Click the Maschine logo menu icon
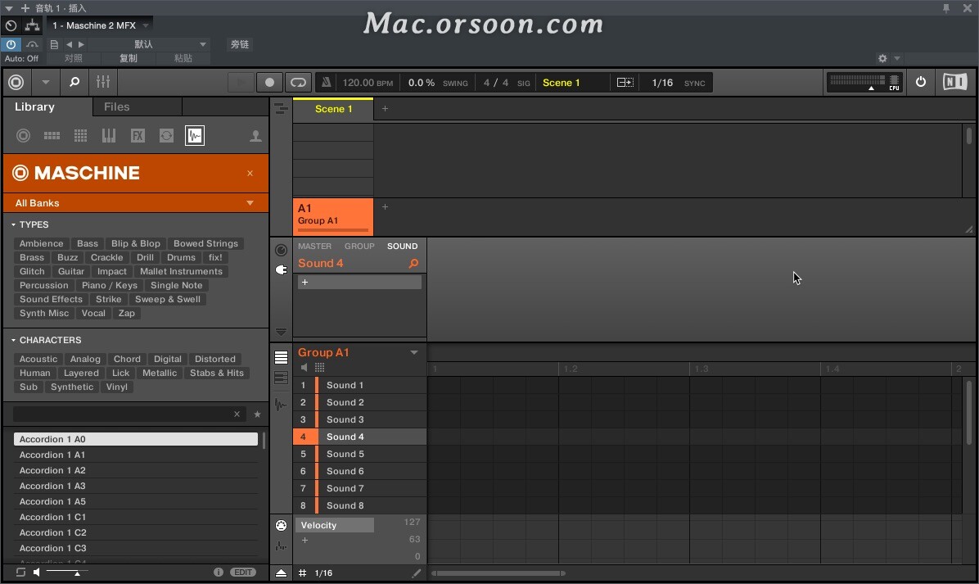This screenshot has width=979, height=584. (16, 82)
